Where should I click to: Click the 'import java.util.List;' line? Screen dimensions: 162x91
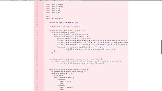[53, 8]
